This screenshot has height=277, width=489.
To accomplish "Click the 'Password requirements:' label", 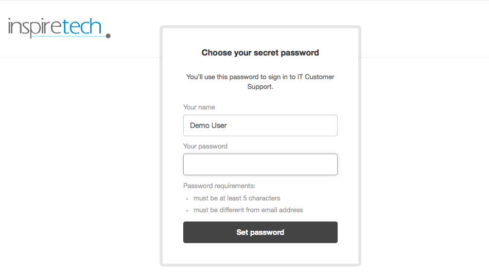I will 219,186.
